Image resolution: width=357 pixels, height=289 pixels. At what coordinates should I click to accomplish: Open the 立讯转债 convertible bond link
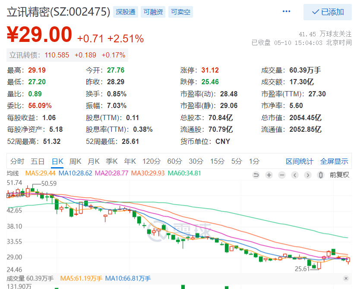pos(67,55)
